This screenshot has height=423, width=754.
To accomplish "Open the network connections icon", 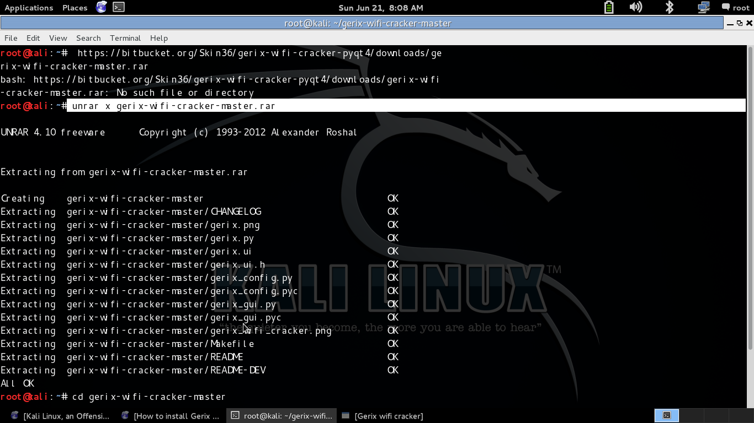I will pyautogui.click(x=703, y=7).
